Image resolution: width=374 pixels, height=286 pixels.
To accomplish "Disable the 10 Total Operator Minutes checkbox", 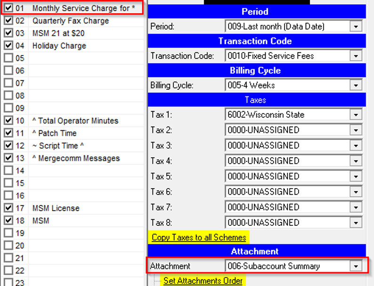I will (8, 121).
